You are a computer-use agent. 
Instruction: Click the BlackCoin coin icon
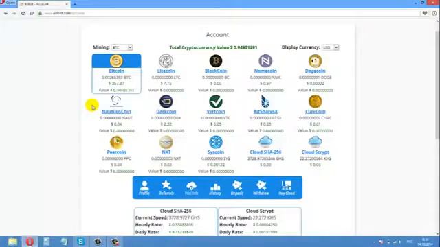click(x=215, y=61)
